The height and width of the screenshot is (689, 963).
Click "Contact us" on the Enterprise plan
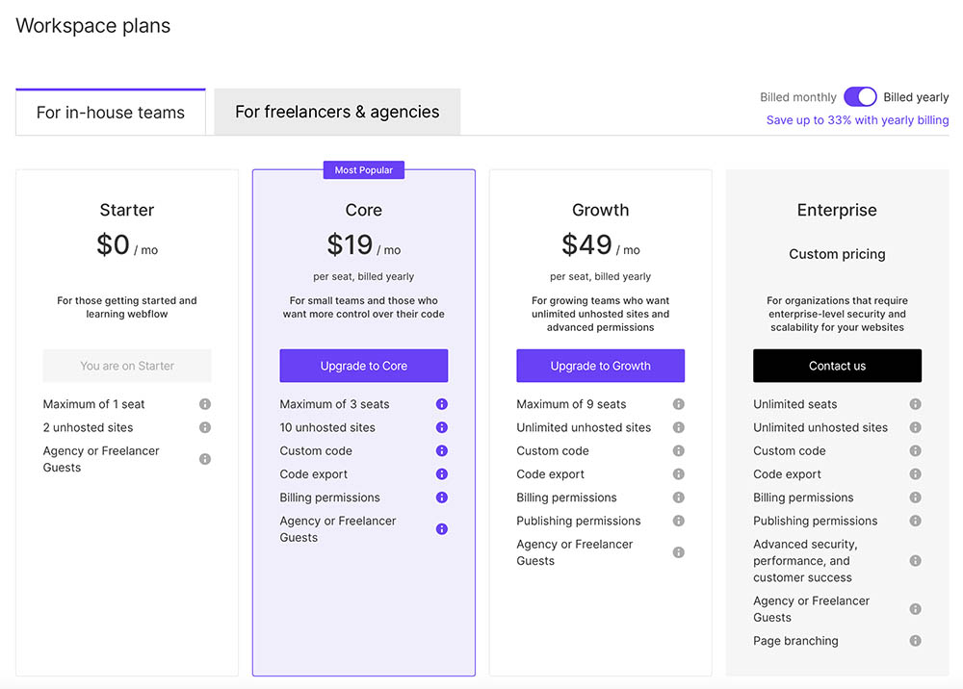coord(837,366)
